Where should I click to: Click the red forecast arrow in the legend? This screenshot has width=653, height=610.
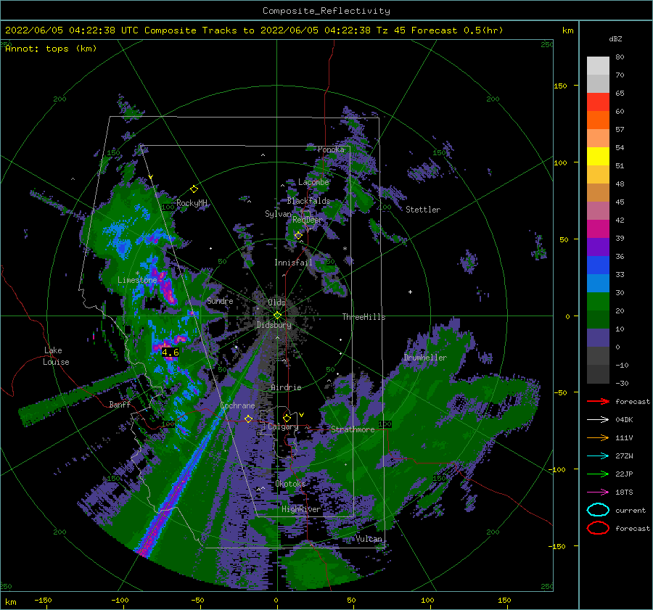click(598, 401)
